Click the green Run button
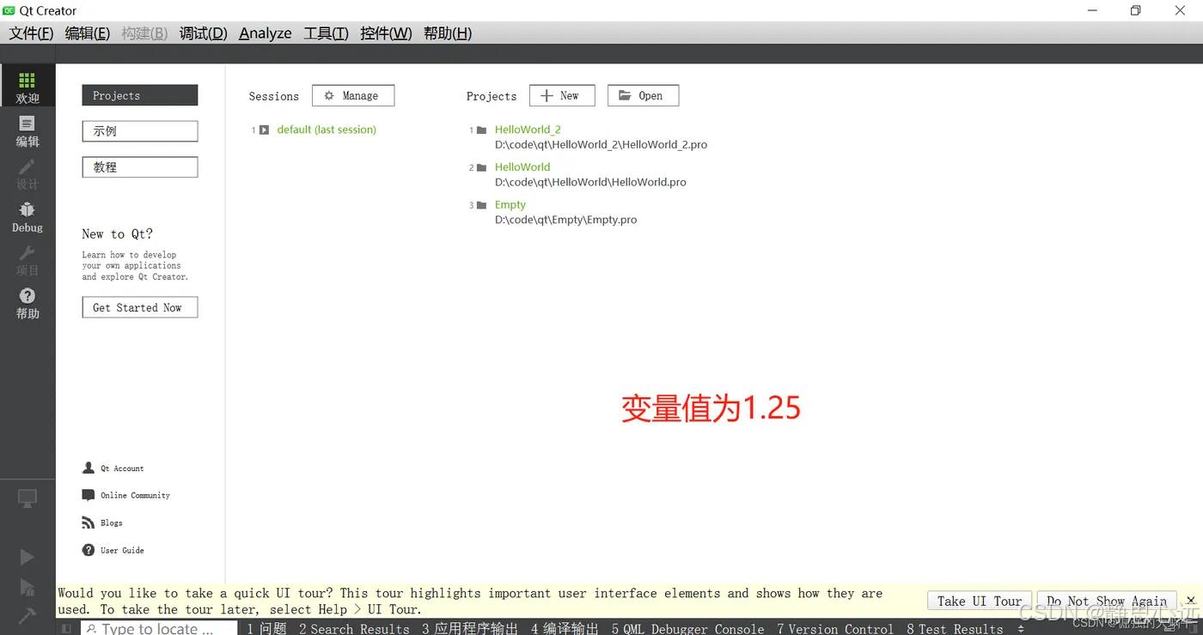The height and width of the screenshot is (635, 1203). [x=27, y=557]
